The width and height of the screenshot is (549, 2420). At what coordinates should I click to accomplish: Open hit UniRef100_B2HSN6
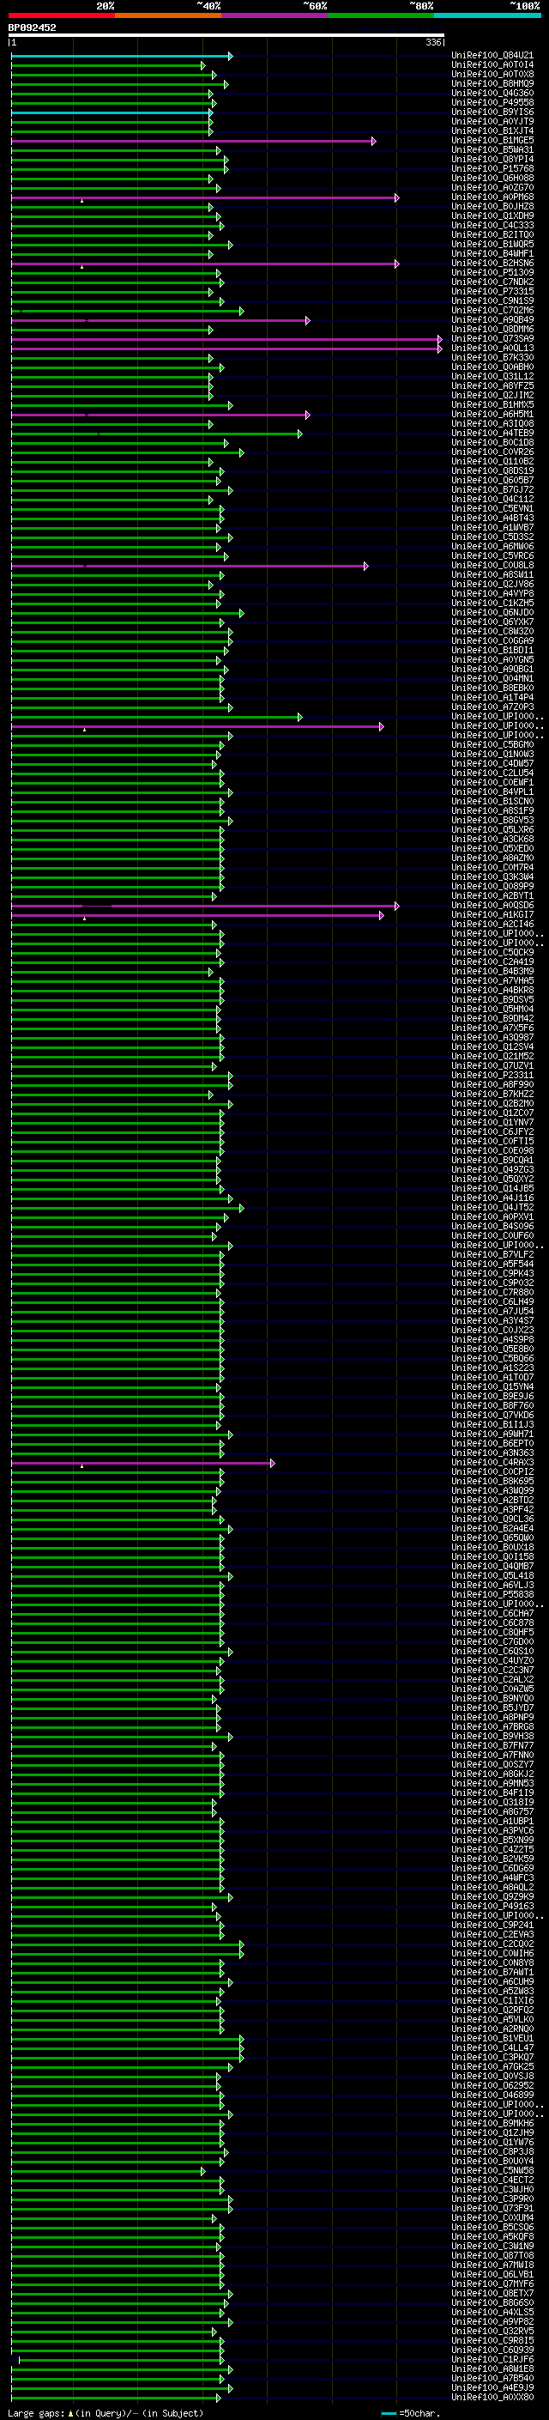click(x=492, y=263)
